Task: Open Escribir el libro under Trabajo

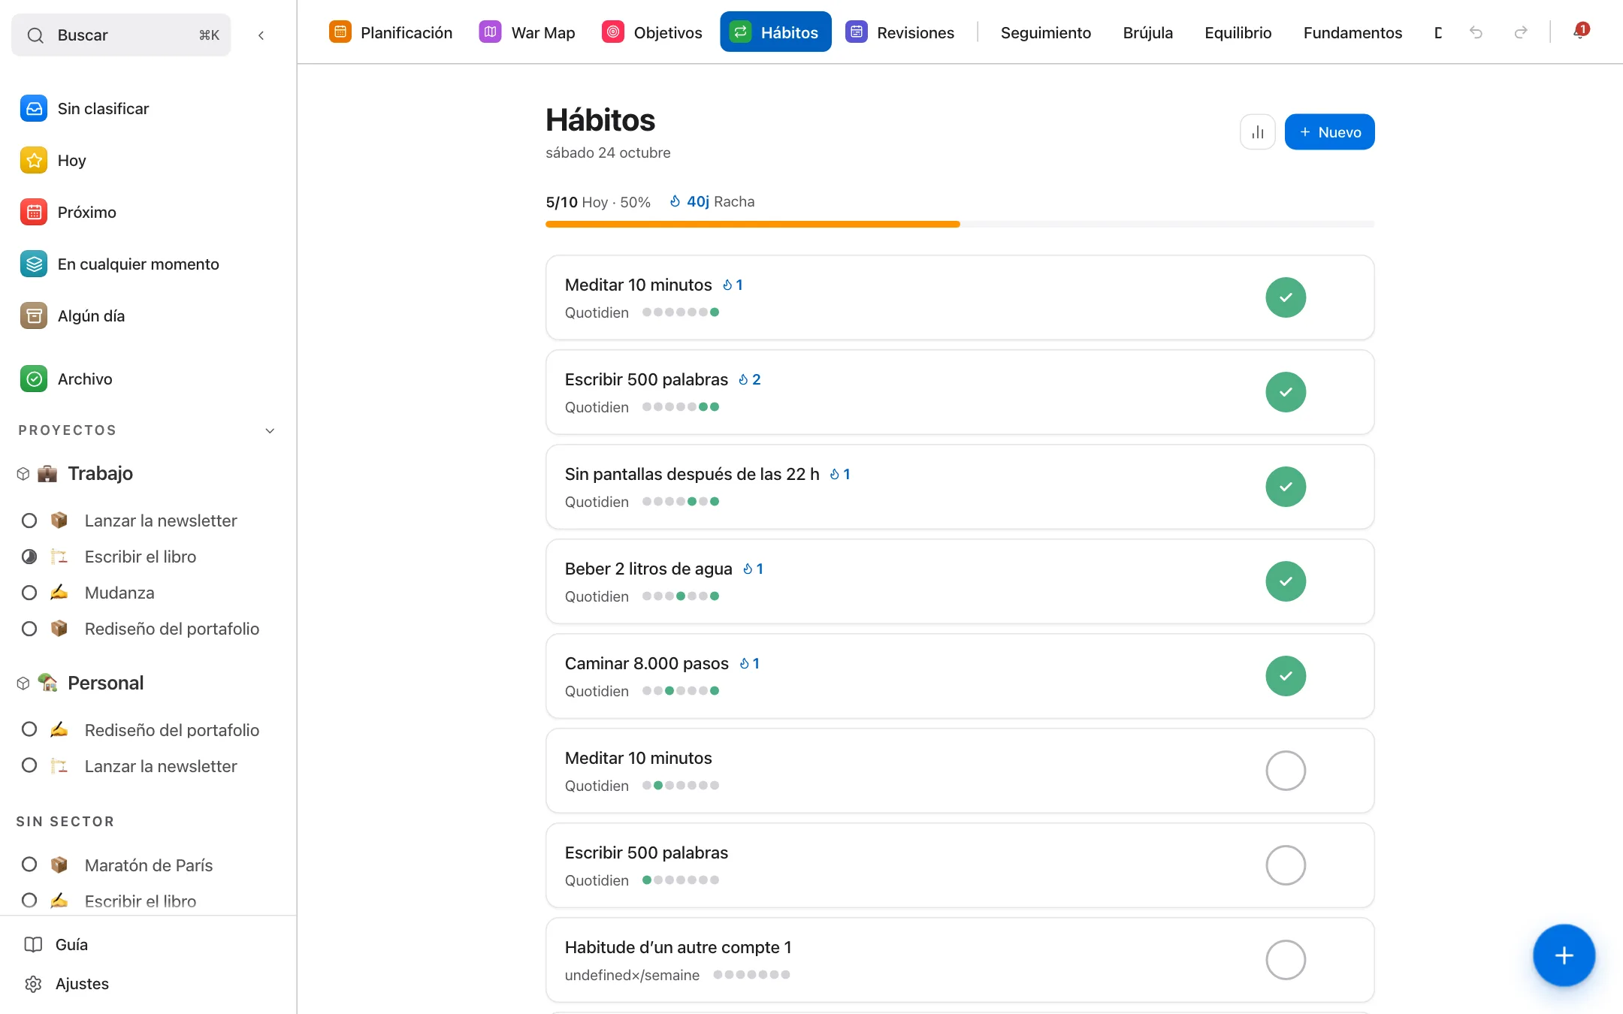Action: click(141, 557)
